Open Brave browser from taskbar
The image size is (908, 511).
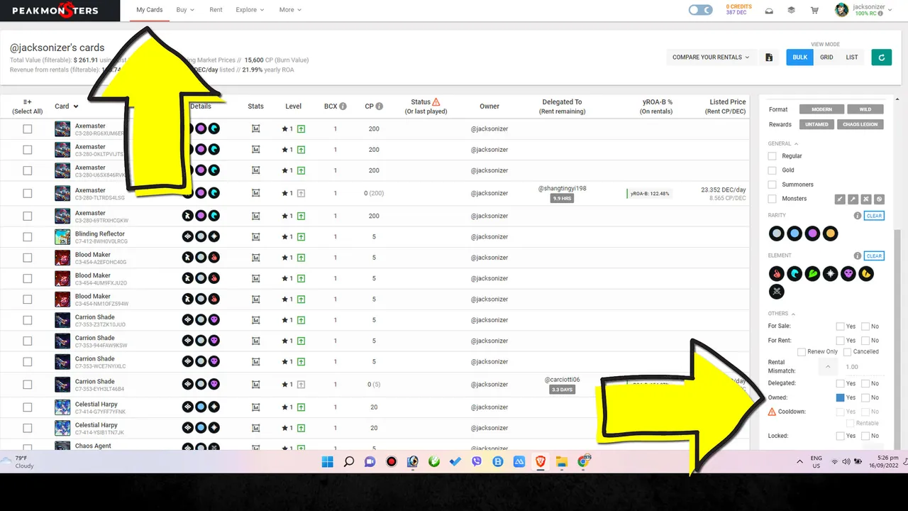point(541,462)
